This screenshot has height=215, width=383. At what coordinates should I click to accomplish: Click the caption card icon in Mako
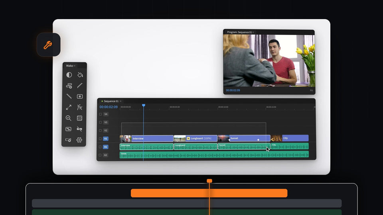coord(68,129)
